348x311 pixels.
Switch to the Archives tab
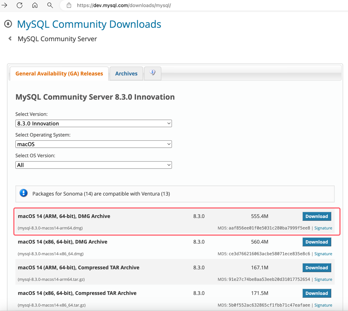[126, 73]
